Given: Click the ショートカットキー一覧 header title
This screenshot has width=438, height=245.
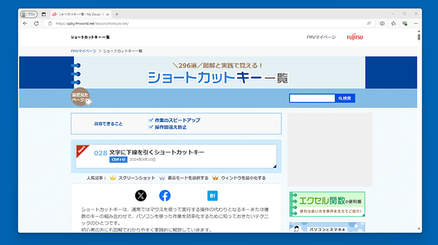Looking at the screenshot, I should coord(90,37).
